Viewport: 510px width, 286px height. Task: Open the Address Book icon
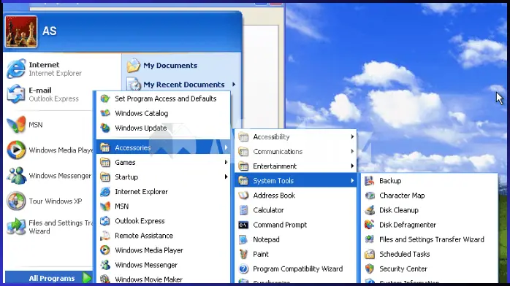(243, 196)
